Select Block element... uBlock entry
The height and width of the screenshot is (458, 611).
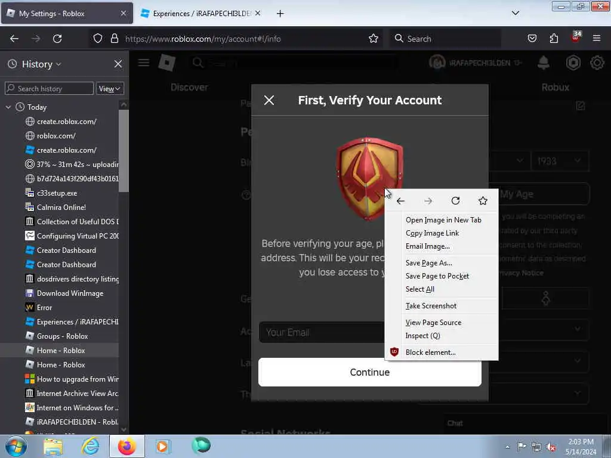(430, 352)
